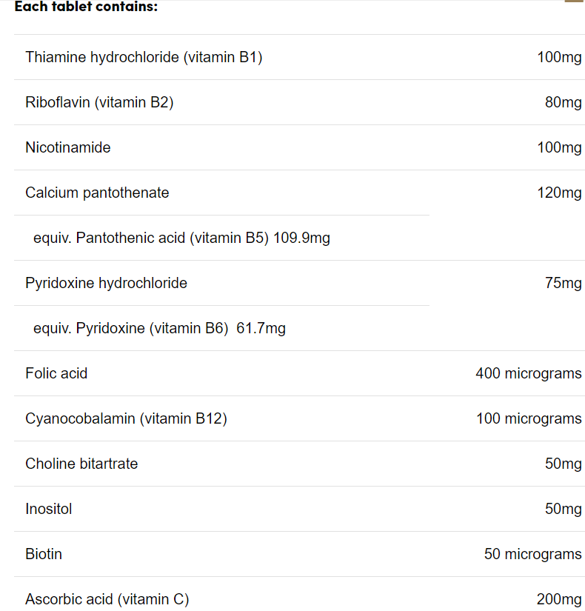This screenshot has height=611, width=585.
Task: Select the Riboflavin (vitamin B2) label
Action: pyautogui.click(x=99, y=102)
